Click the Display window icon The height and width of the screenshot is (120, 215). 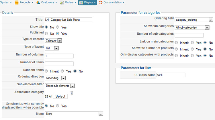81,3
